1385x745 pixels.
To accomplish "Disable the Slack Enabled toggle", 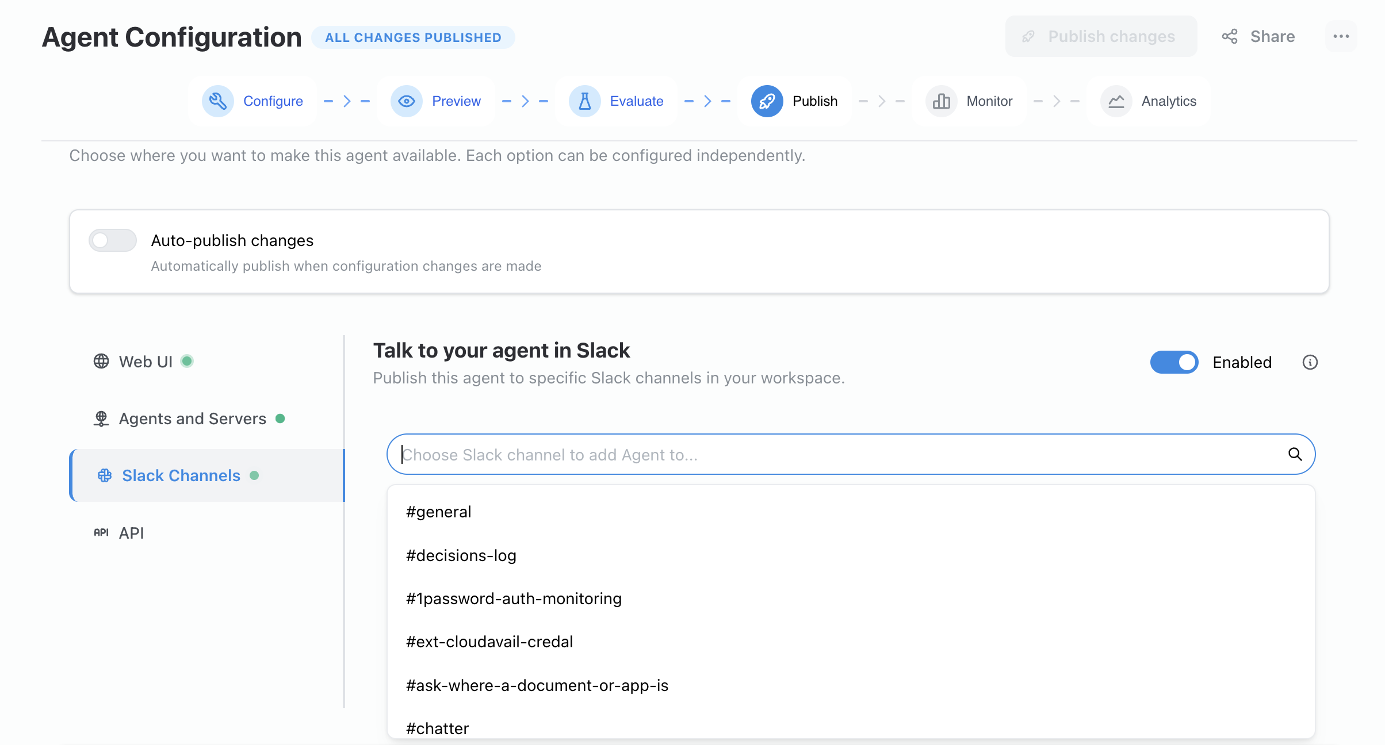I will click(1174, 362).
